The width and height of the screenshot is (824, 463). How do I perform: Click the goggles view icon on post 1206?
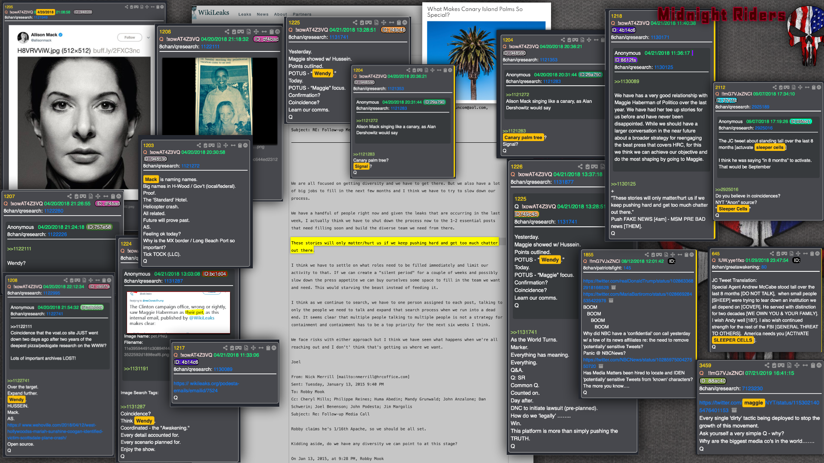pyautogui.click(x=241, y=32)
